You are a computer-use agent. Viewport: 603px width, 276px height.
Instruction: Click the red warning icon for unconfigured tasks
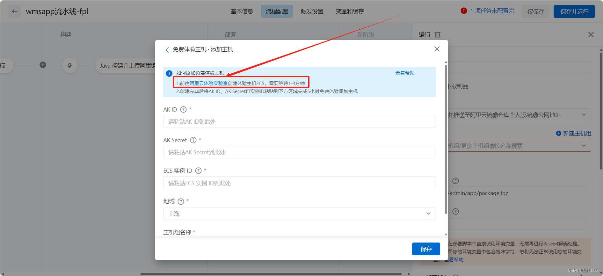point(464,11)
